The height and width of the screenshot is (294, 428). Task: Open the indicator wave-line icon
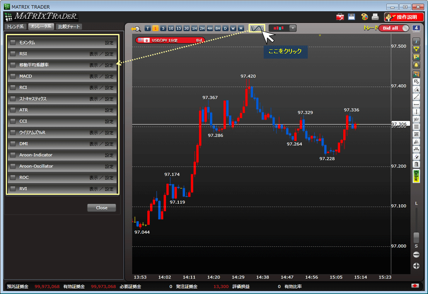pos(257,28)
